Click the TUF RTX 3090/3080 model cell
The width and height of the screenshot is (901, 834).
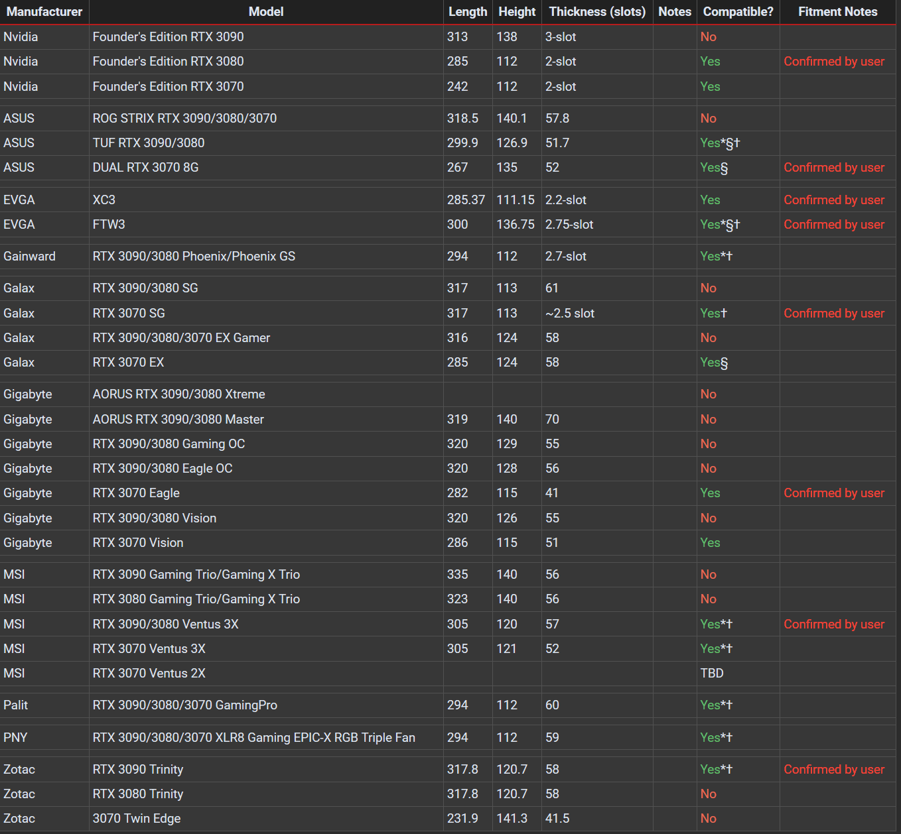pyautogui.click(x=266, y=143)
